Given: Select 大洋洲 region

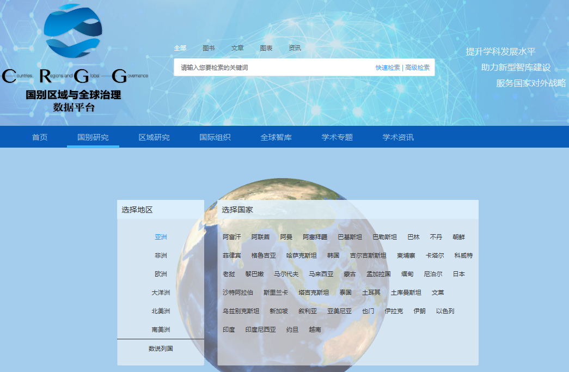Looking at the screenshot, I should pyautogui.click(x=161, y=292).
